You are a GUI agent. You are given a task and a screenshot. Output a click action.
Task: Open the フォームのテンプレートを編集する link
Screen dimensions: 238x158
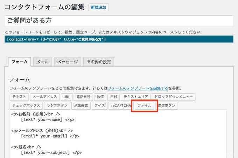[138, 88]
